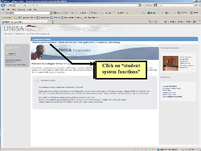Click the browser Back arrow button

(x=3, y=5)
